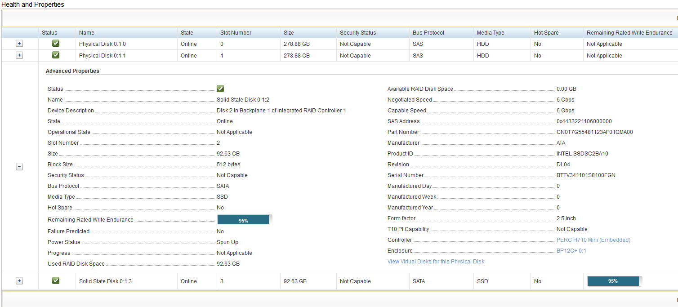This screenshot has width=678, height=307.
Task: Click T10 PI Capability value Not Capable
Action: tap(572, 229)
